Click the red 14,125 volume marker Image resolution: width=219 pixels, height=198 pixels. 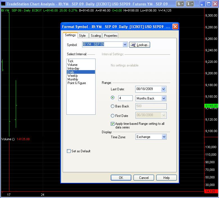tap(211, 191)
